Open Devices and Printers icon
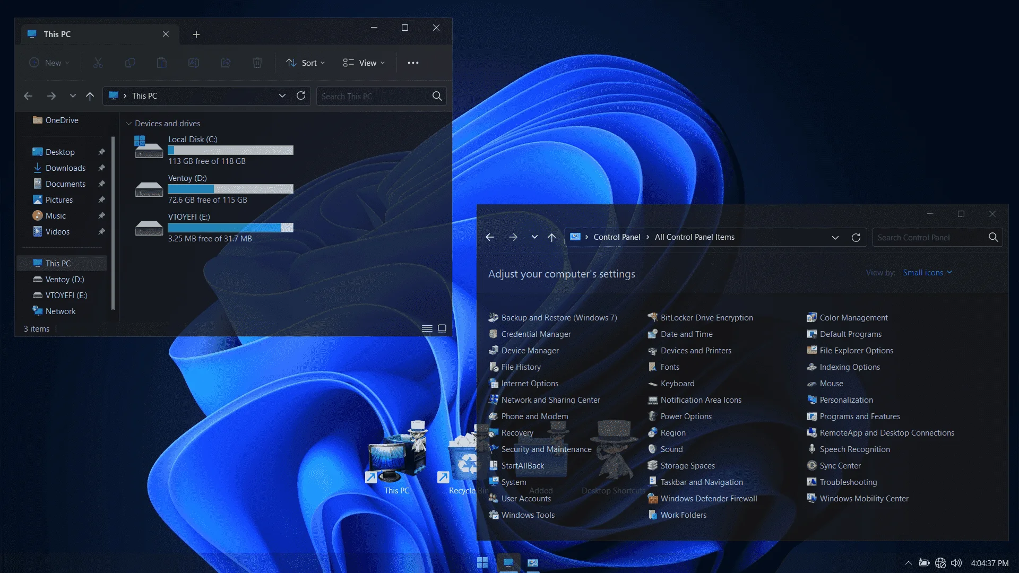Screen dimensions: 1019x573 coord(653,351)
